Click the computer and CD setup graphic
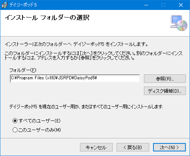190x156 pixels. coord(179,23)
